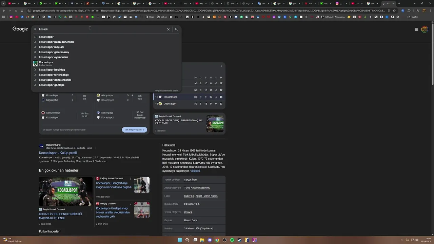
Task: Open 'Kocaelispor - Kulüp profili' link
Action: click(58, 153)
